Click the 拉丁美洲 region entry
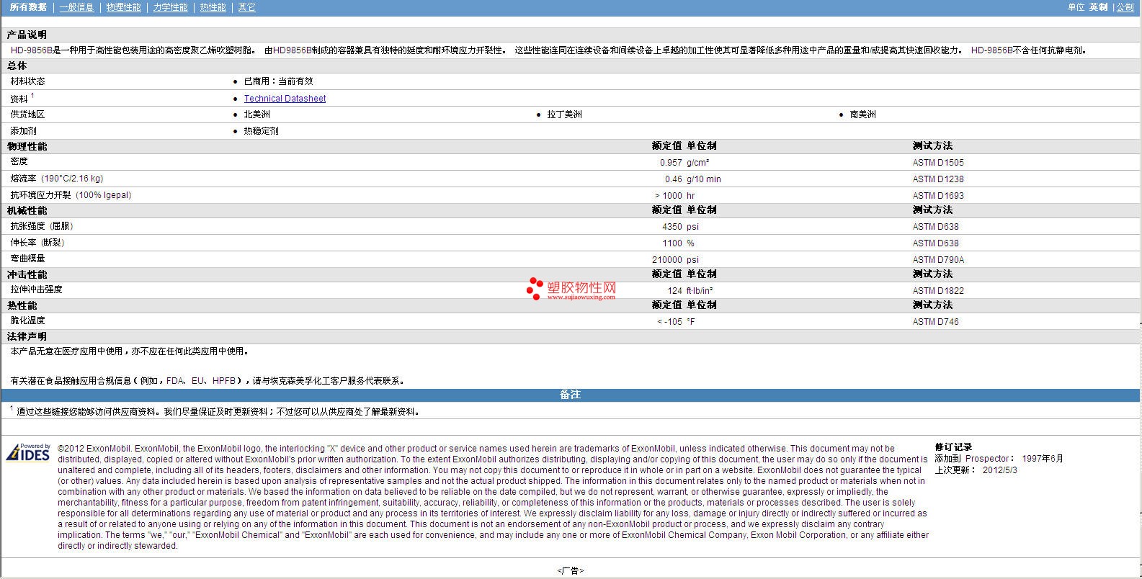Viewport: 1142px width, 579px height. [564, 115]
